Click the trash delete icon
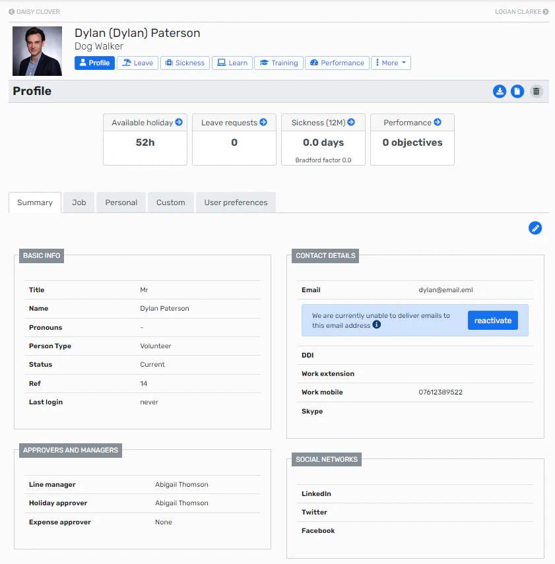 pos(537,92)
